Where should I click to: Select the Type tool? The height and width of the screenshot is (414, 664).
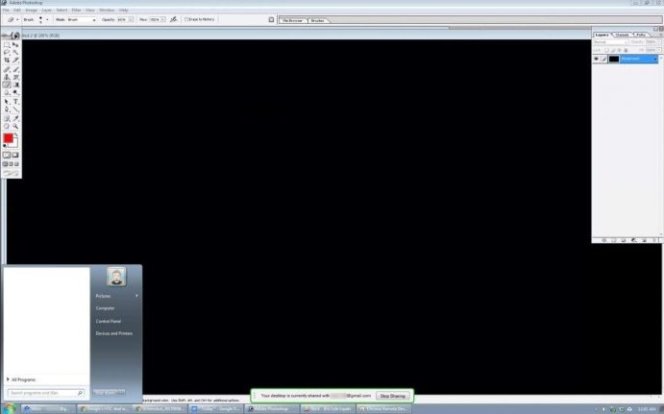click(15, 101)
